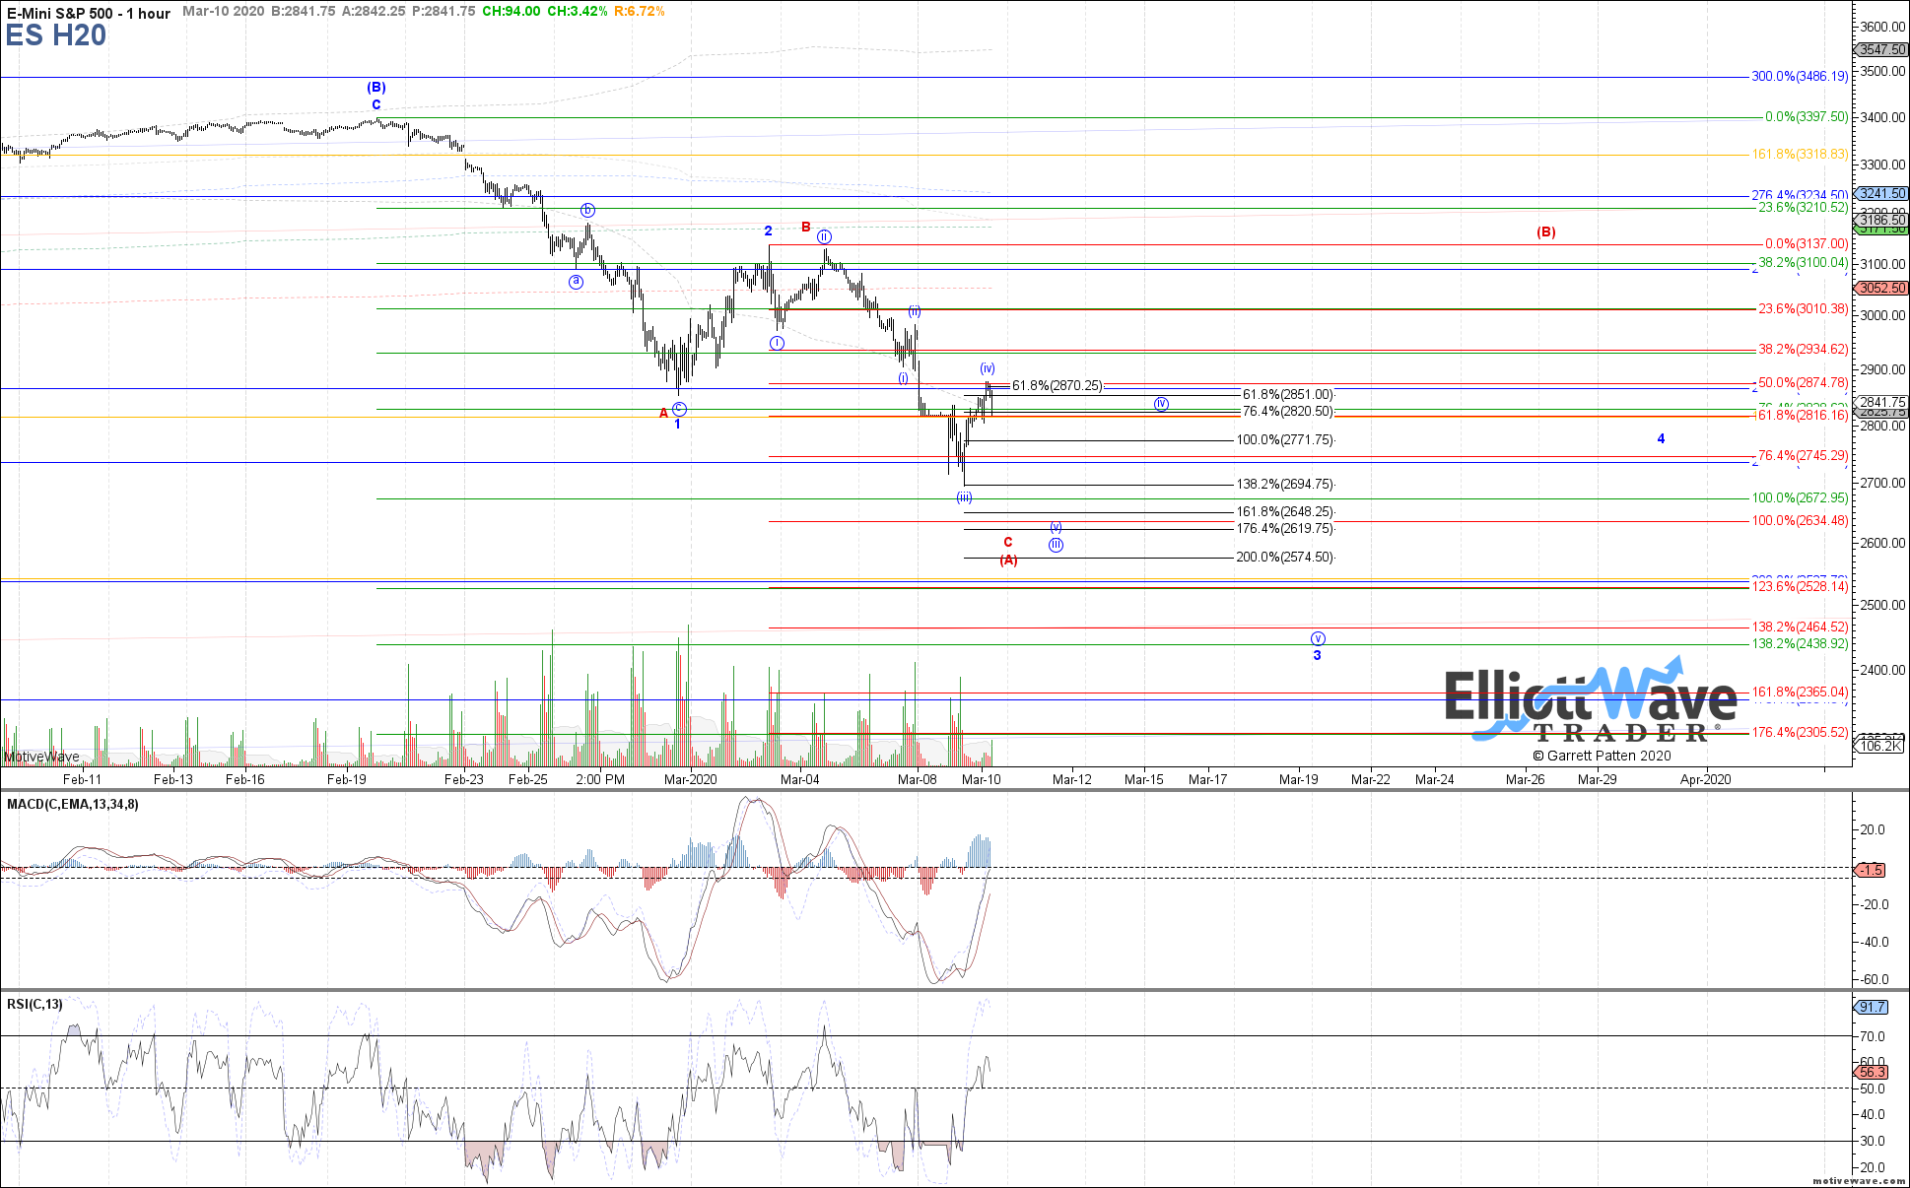Click the current price tag 2841.75
The height and width of the screenshot is (1188, 1910).
click(x=1881, y=402)
